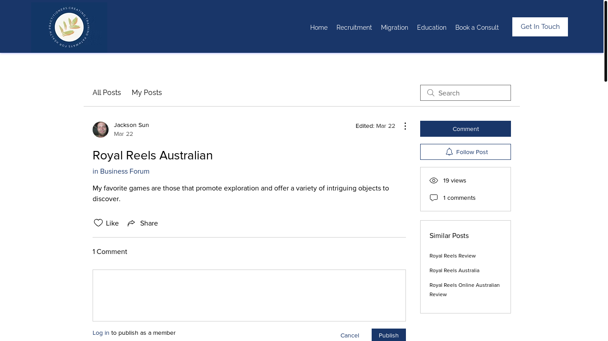Switch to the My Posts tab
Image resolution: width=608 pixels, height=341 pixels.
coord(147,92)
